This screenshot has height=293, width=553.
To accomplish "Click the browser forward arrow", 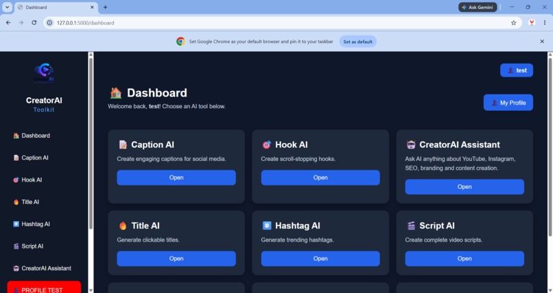I will pos(21,23).
